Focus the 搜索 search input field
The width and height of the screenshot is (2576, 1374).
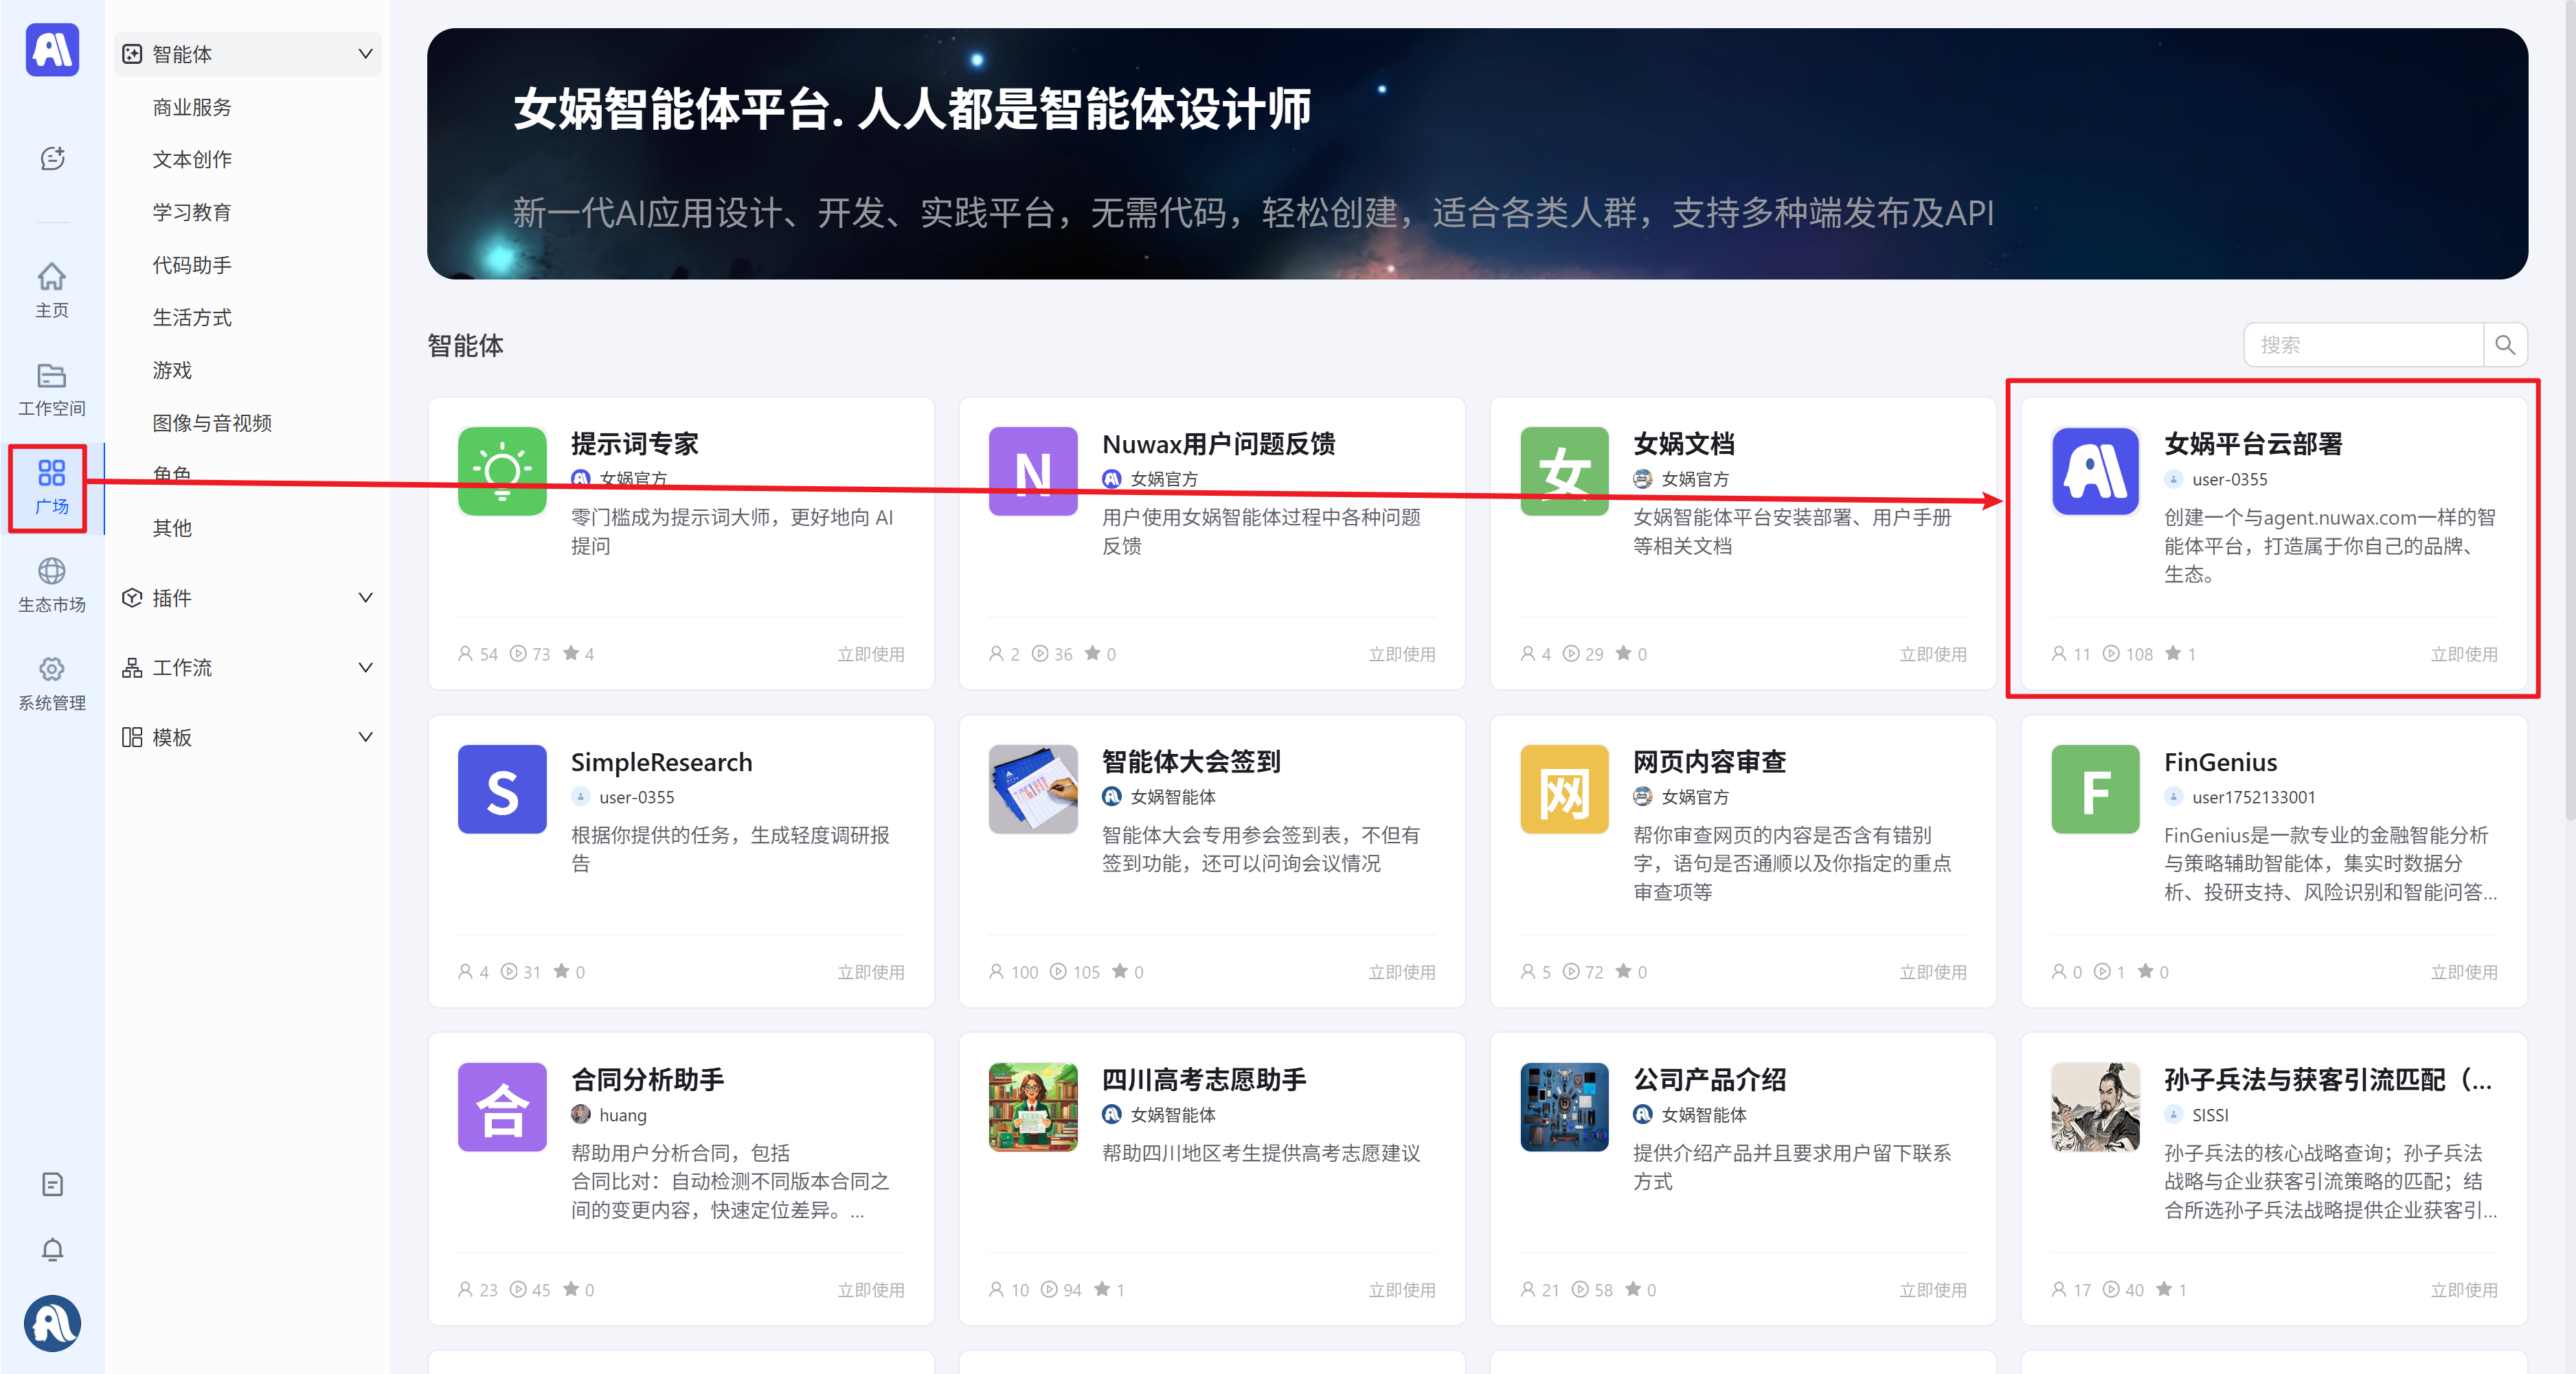pos(2364,345)
